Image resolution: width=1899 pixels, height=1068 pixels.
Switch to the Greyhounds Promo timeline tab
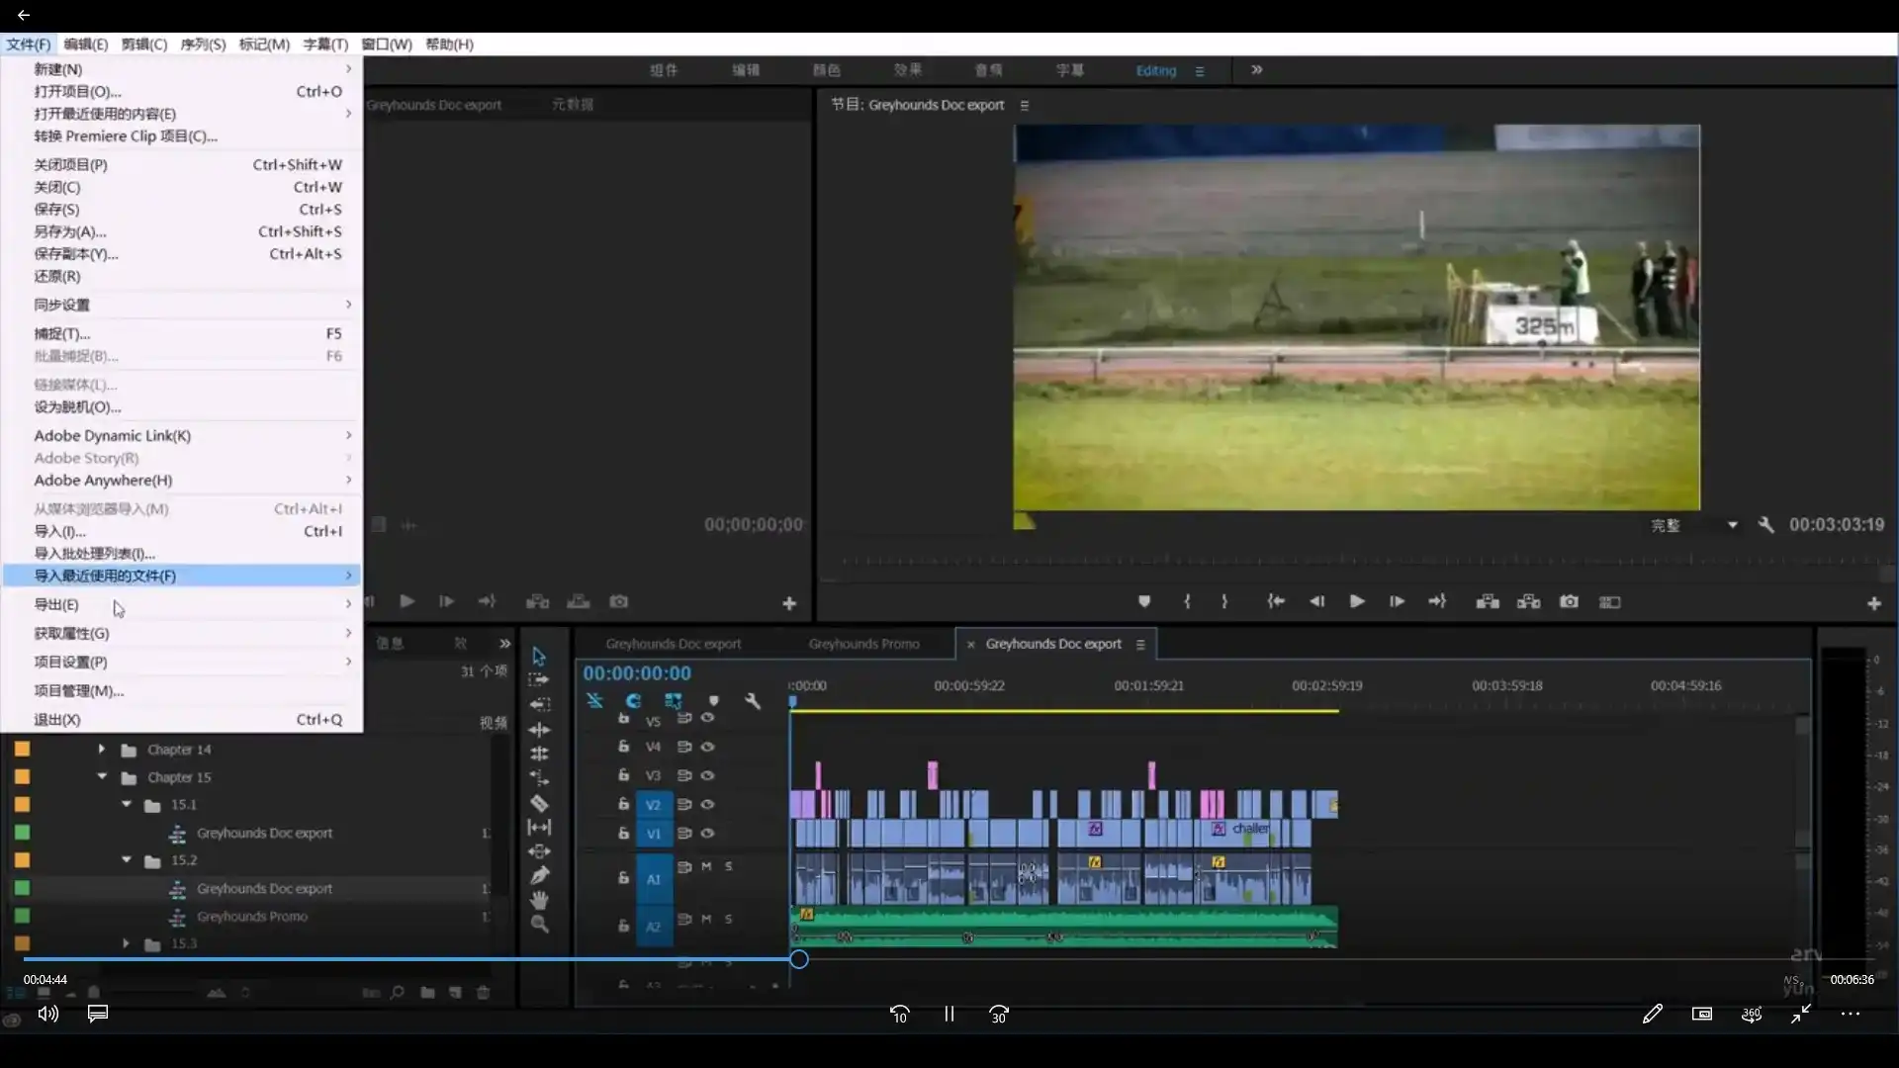coord(863,643)
